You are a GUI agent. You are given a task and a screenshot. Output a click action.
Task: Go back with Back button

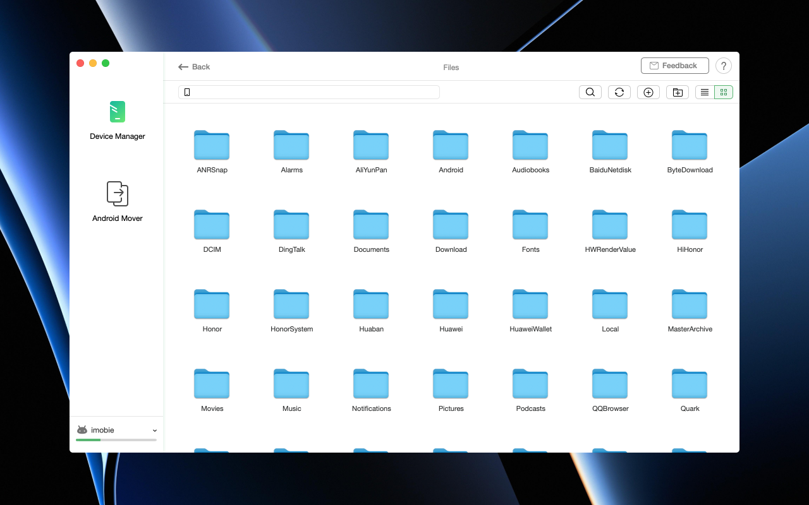[194, 67]
